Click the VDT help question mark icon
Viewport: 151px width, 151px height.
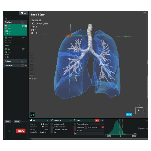34,130
